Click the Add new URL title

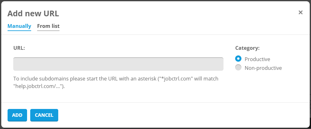pyautogui.click(x=33, y=13)
